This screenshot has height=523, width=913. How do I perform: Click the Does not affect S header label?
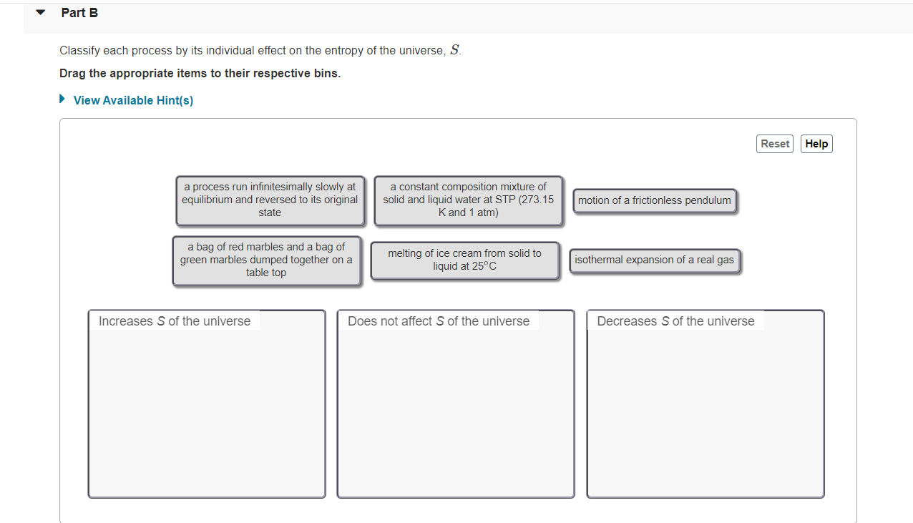pos(439,321)
